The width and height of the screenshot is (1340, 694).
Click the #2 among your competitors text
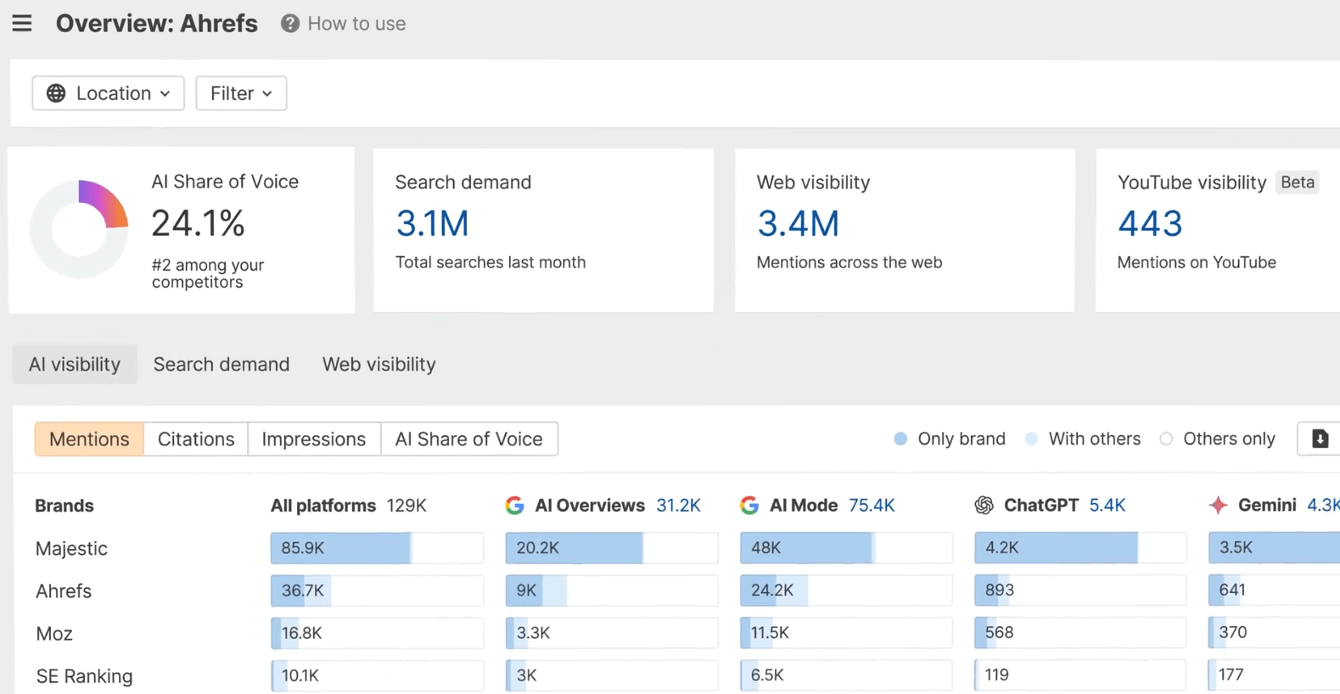pyautogui.click(x=208, y=274)
